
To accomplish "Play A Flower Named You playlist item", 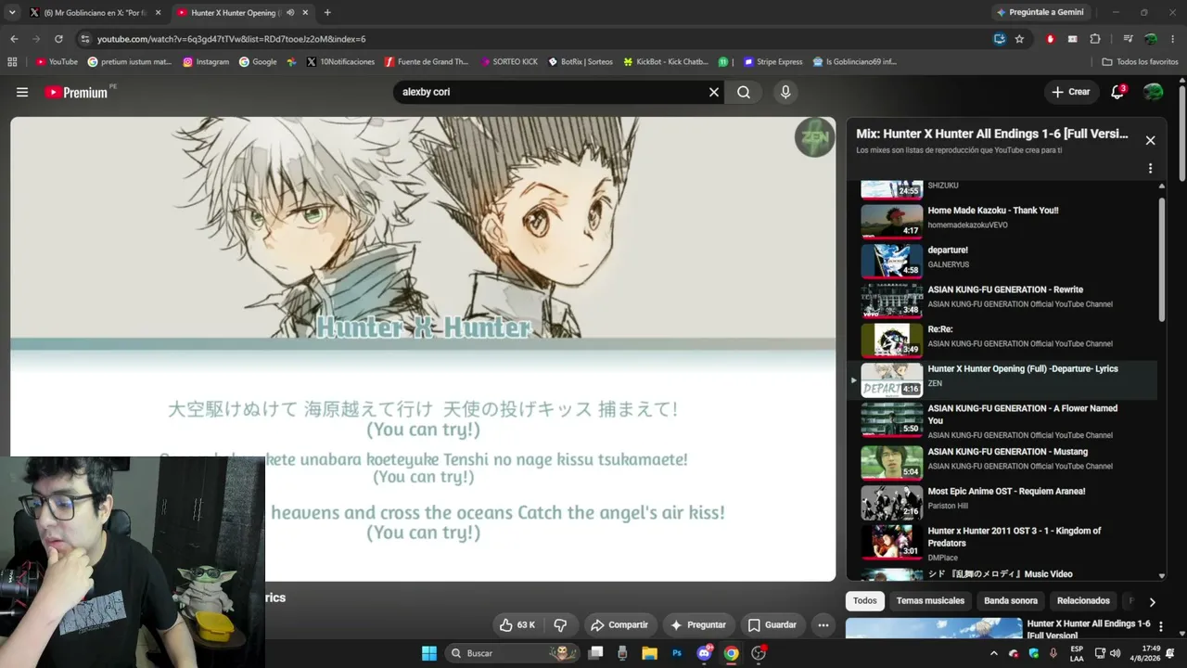I will pos(1008,420).
